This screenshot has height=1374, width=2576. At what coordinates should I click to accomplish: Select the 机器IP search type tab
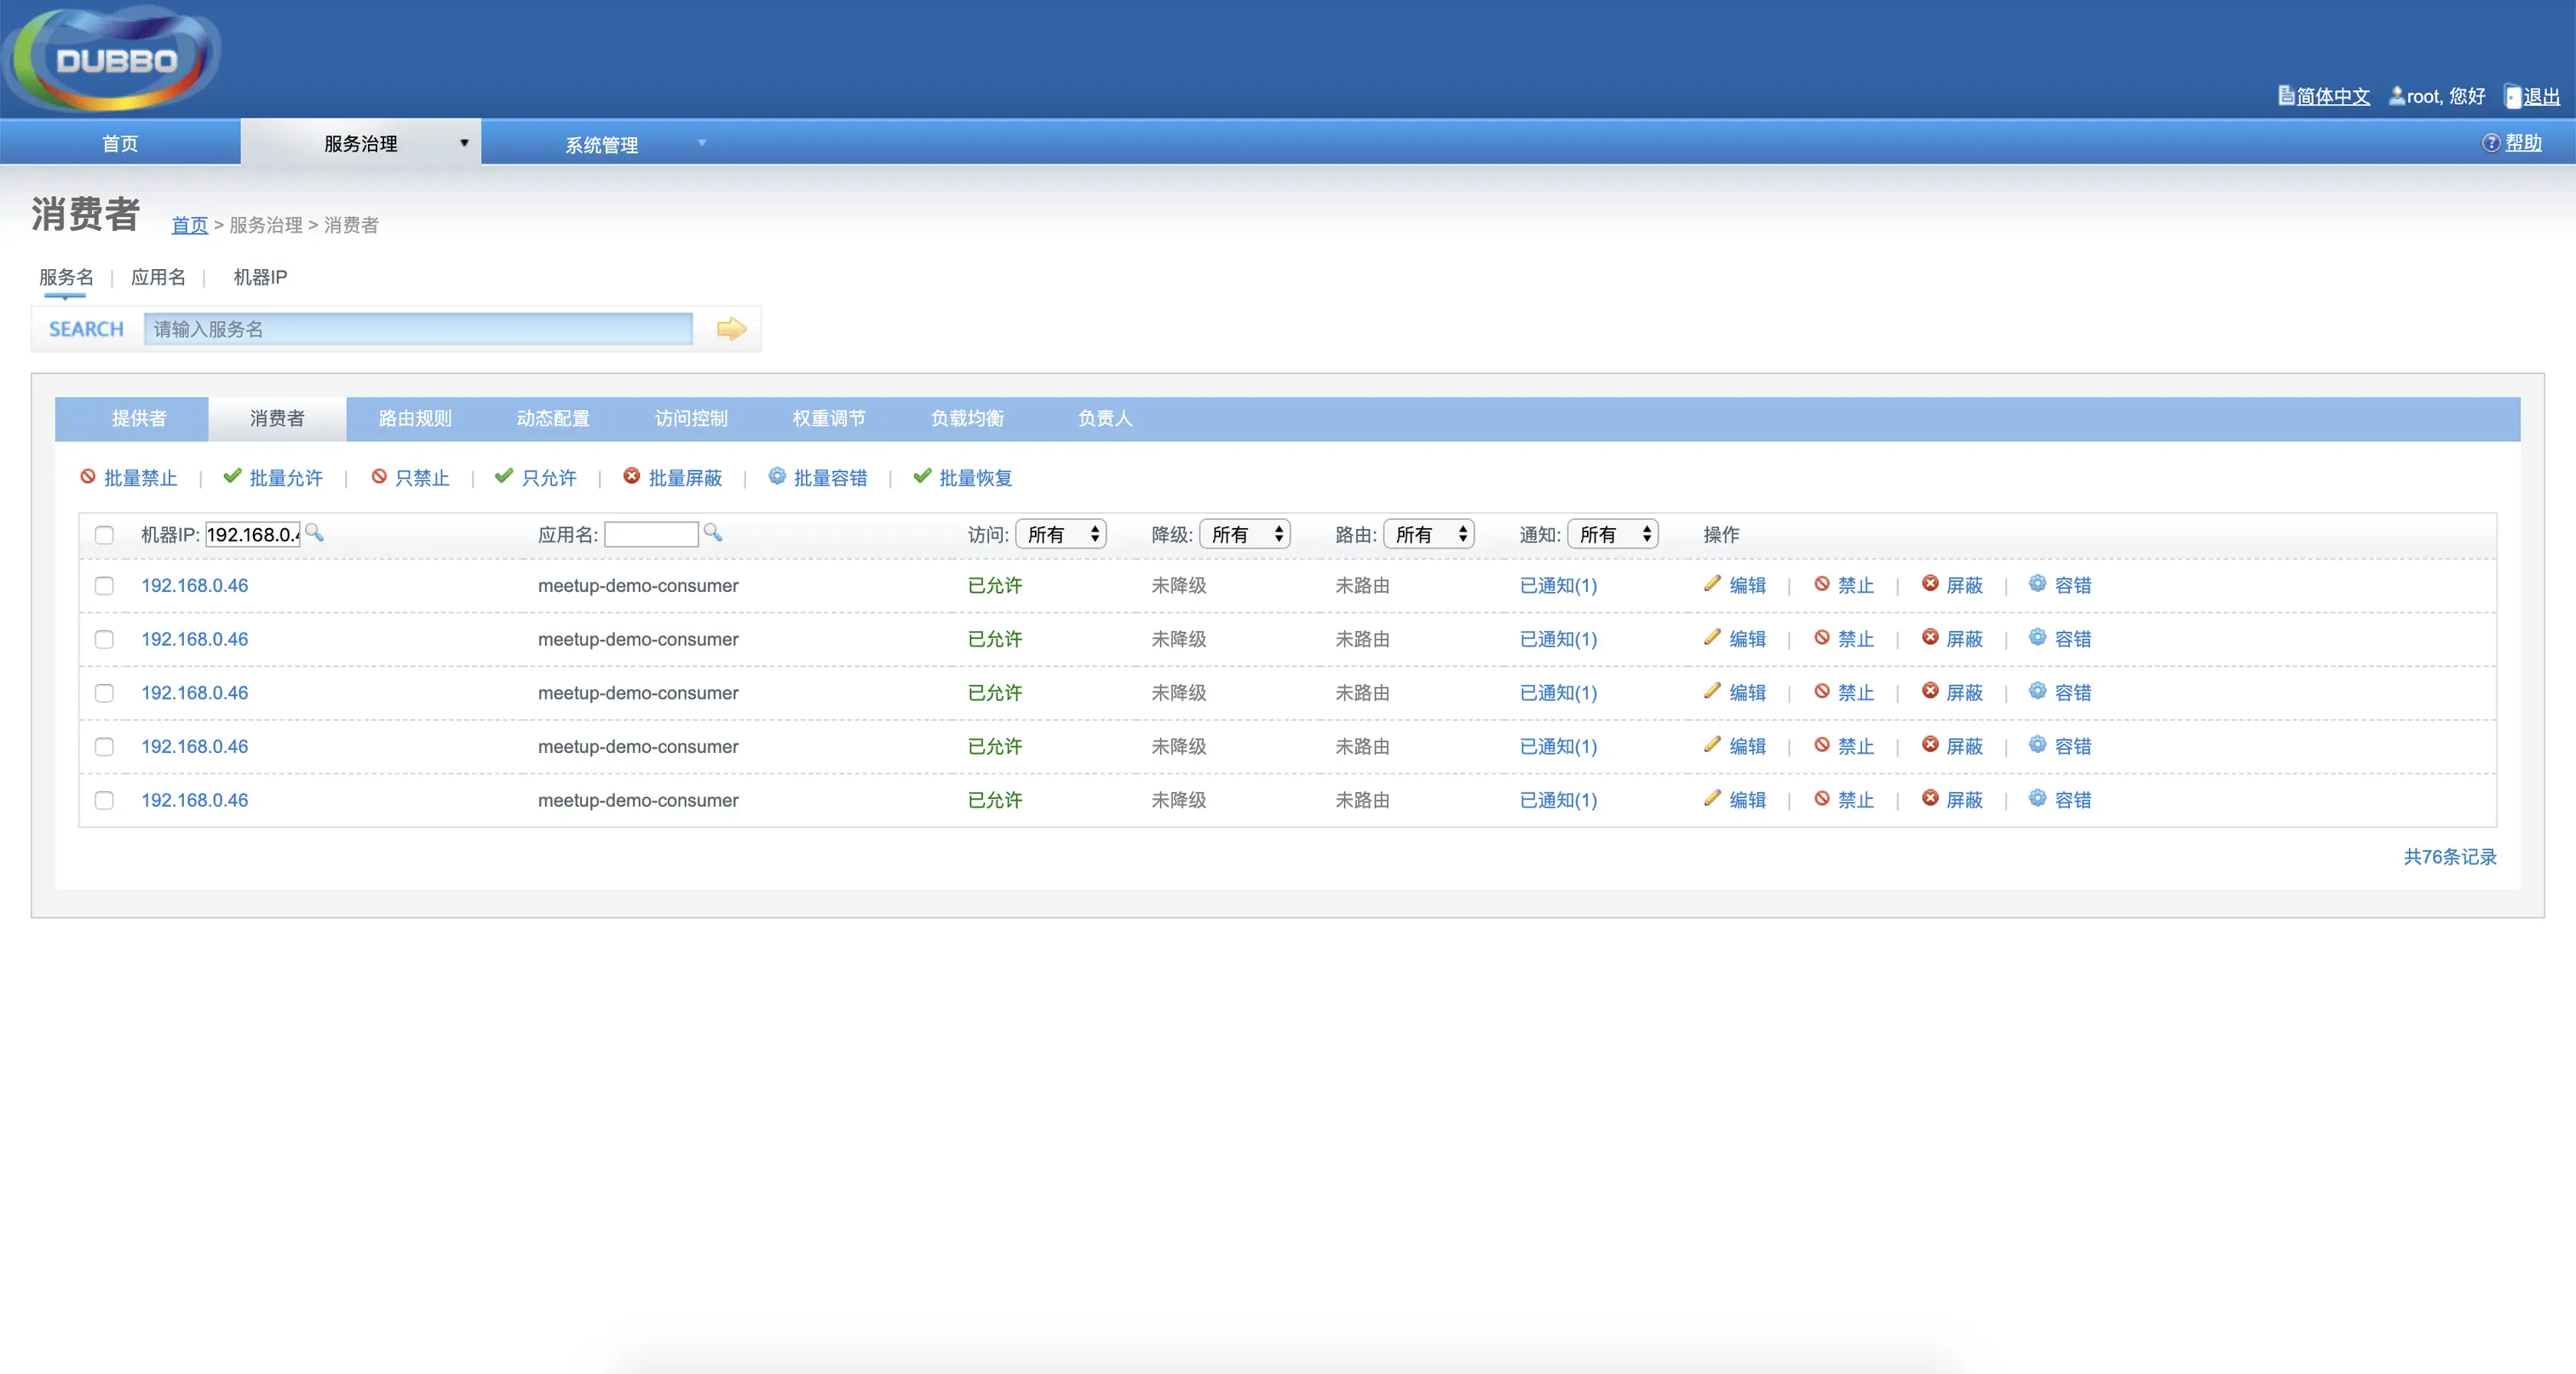tap(260, 277)
